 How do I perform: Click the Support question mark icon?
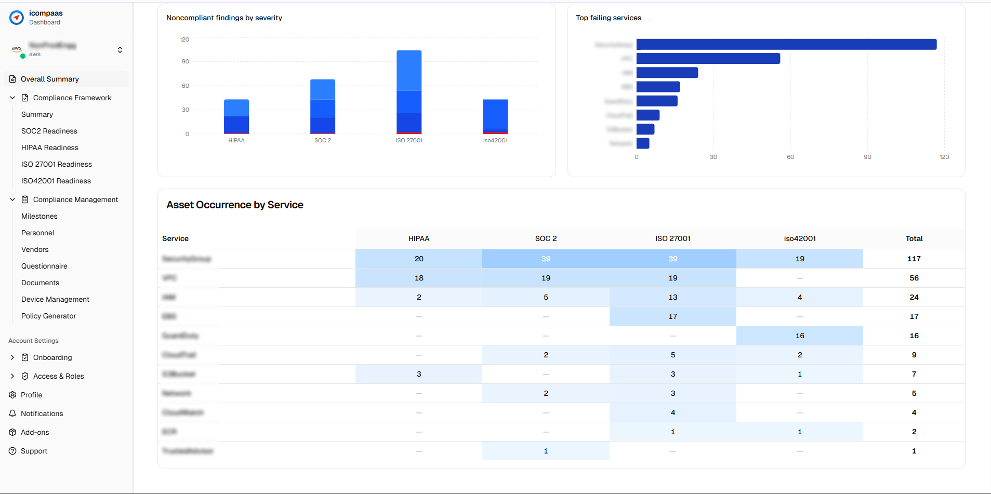coord(12,451)
